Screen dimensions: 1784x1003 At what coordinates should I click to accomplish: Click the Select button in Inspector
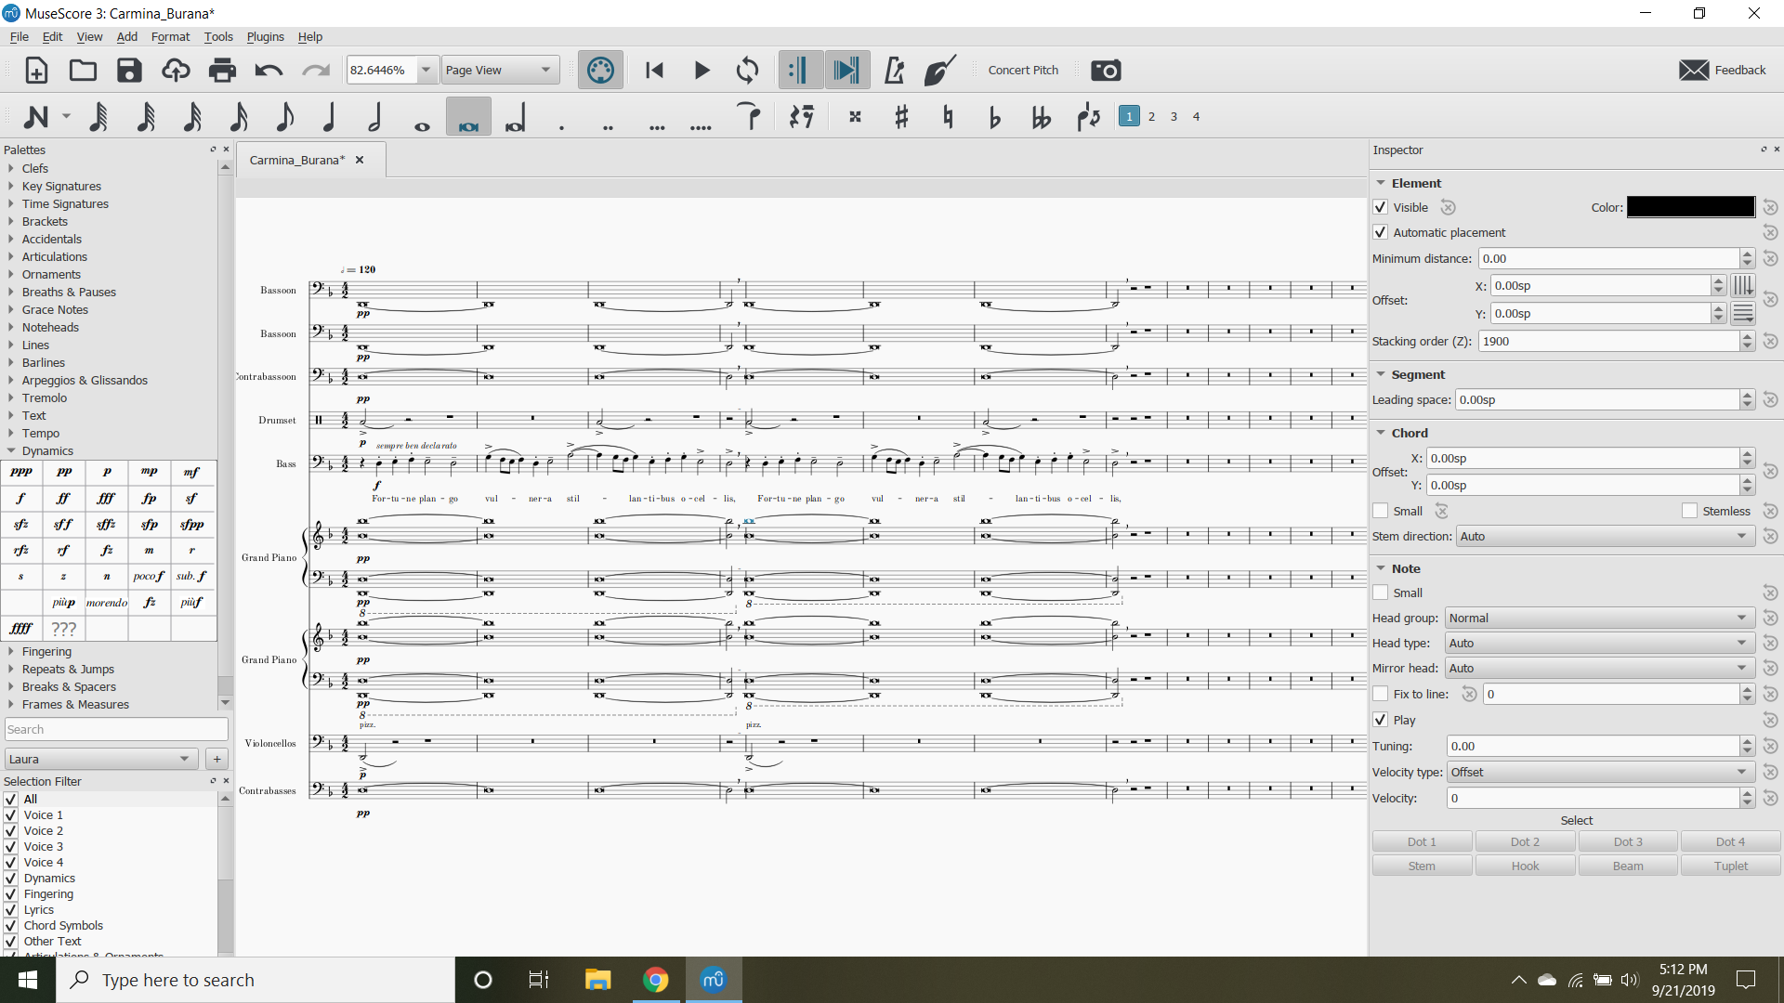pos(1575,819)
